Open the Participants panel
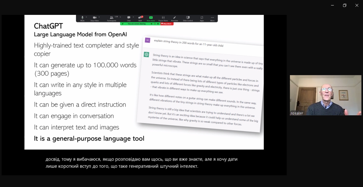The height and width of the screenshot is (187, 363). coord(112,18)
